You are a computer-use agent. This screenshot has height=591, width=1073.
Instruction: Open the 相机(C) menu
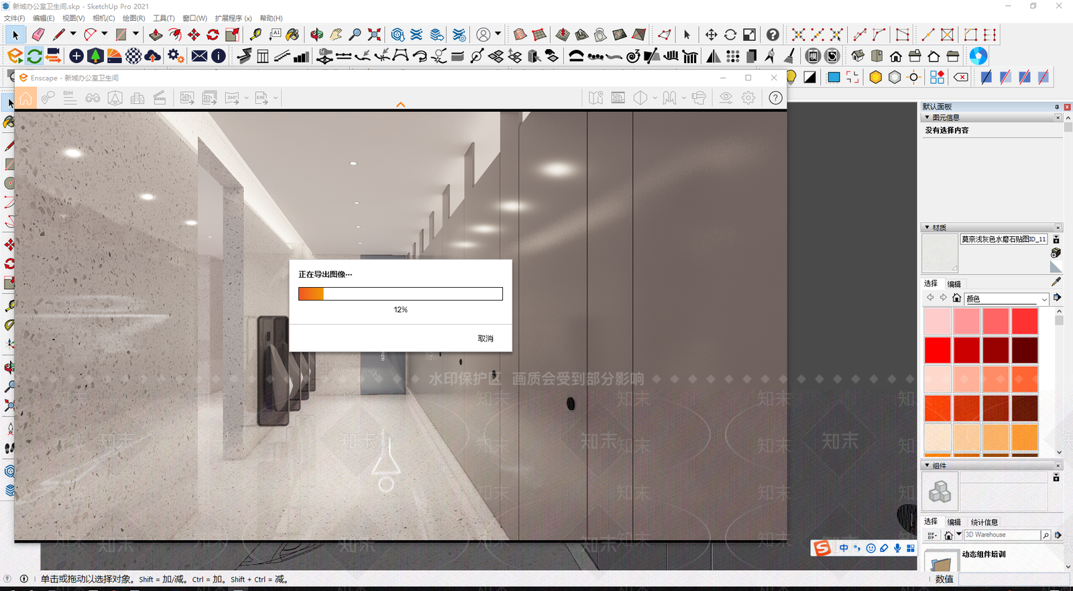click(x=103, y=18)
